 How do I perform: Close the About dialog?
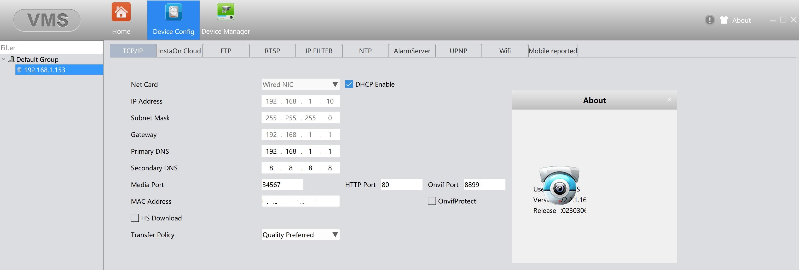click(669, 100)
